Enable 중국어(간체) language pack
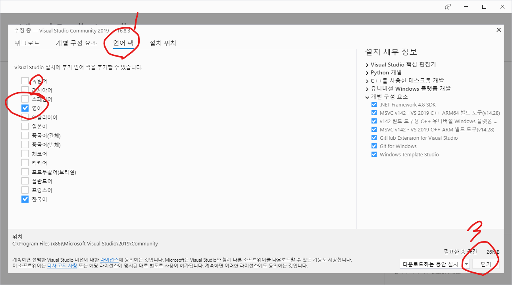The width and height of the screenshot is (512, 285). (25, 135)
